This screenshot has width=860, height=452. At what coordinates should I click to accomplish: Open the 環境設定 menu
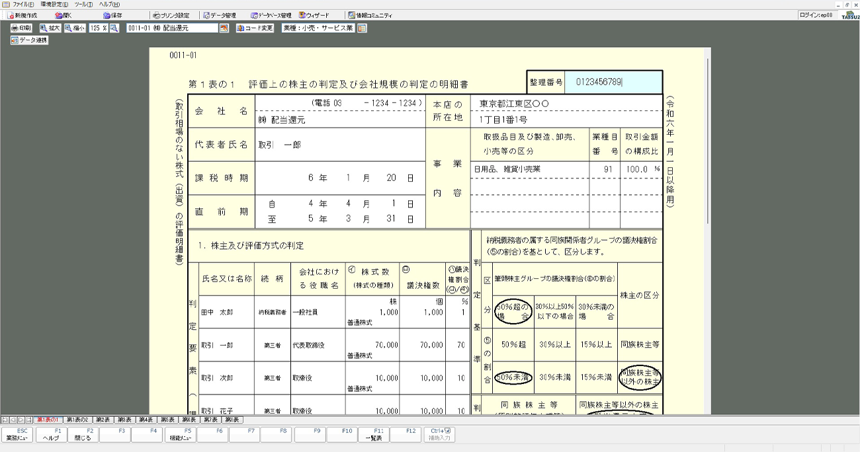tap(54, 5)
